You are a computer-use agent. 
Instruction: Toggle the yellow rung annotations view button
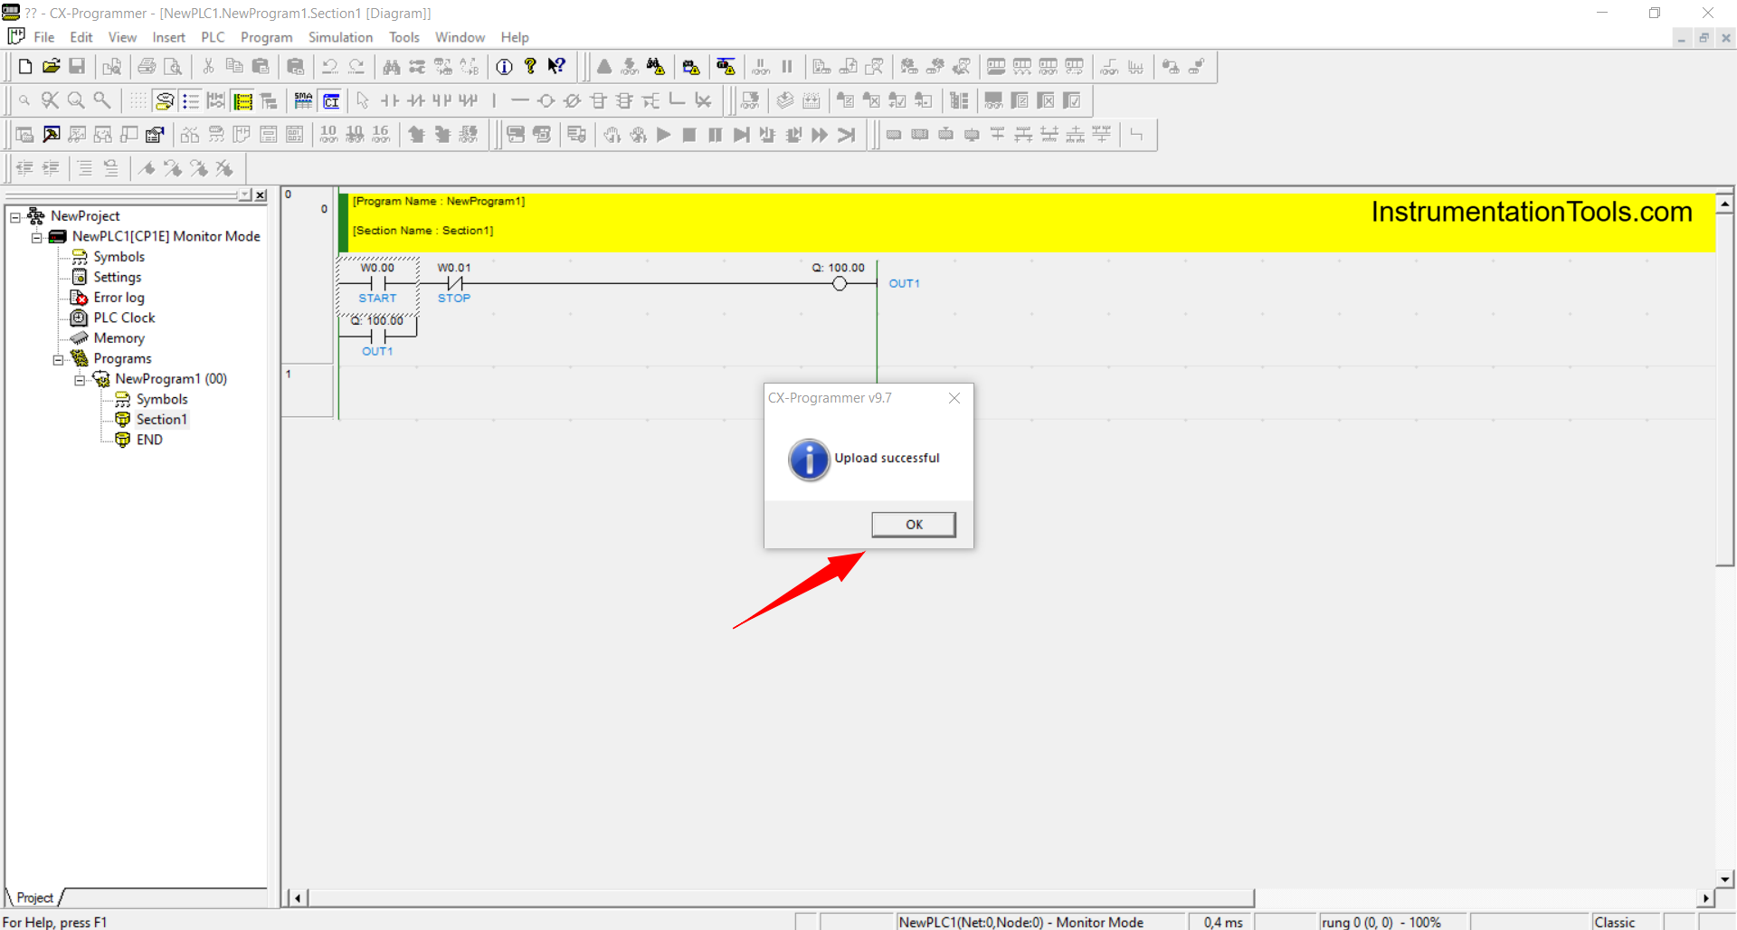(x=242, y=100)
